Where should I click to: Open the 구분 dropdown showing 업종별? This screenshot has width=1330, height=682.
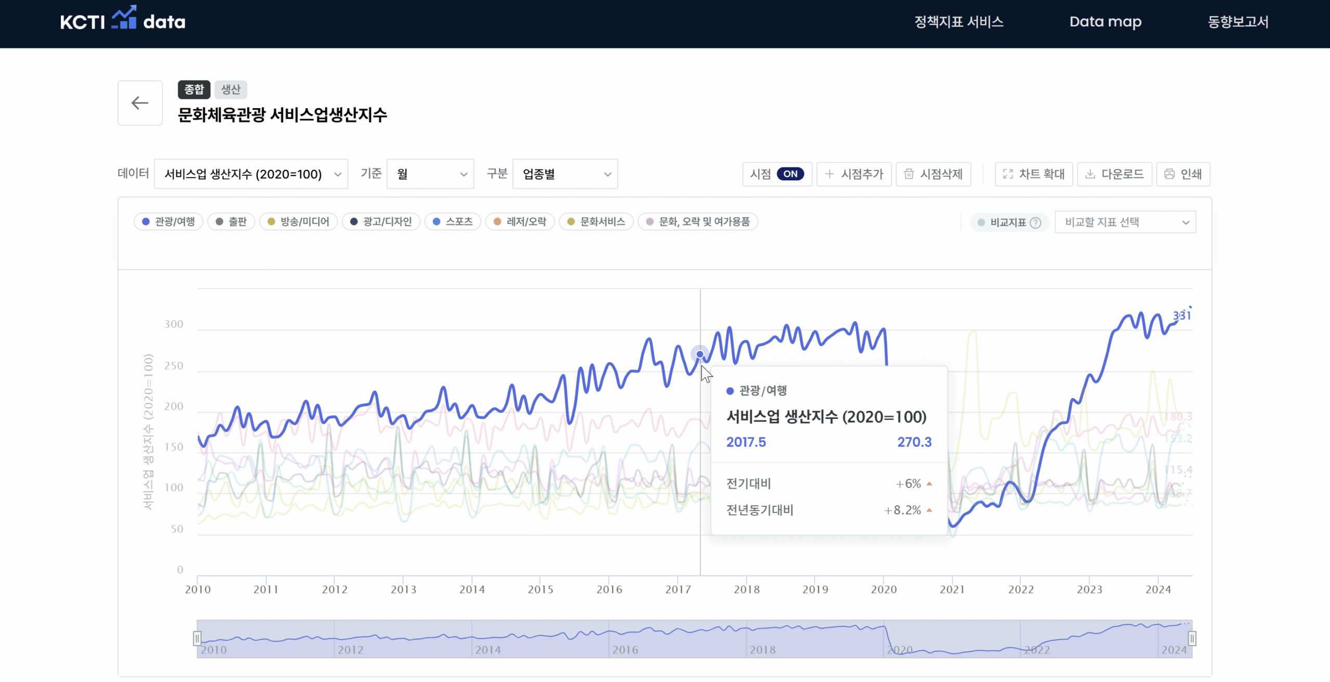click(x=565, y=174)
